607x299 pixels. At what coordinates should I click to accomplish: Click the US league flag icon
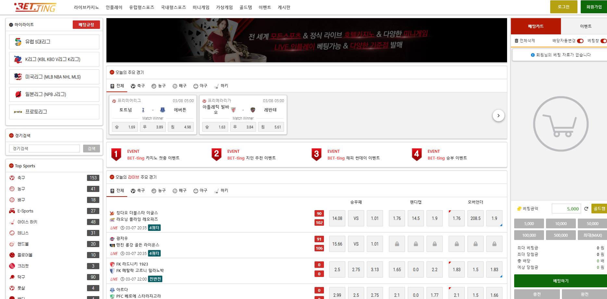click(x=18, y=77)
